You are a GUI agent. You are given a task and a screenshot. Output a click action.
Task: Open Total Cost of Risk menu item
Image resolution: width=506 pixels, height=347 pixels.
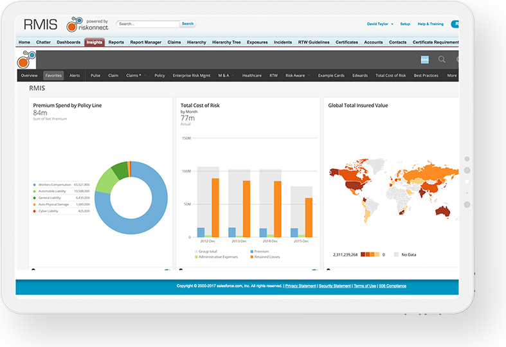(390, 75)
